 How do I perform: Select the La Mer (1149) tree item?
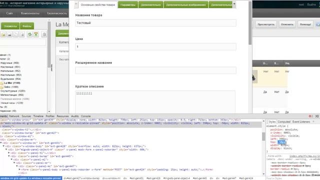12,83
